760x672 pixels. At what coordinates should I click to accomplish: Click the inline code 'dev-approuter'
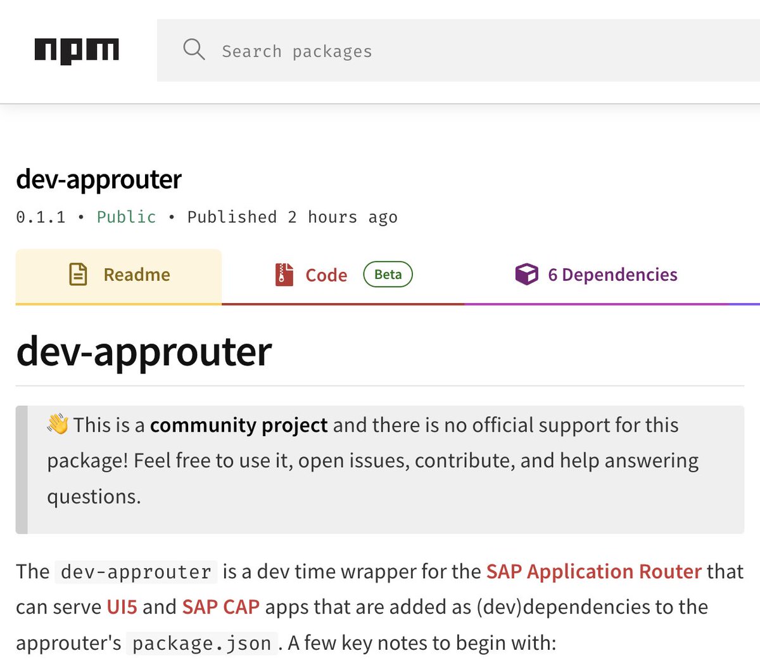pyautogui.click(x=136, y=572)
